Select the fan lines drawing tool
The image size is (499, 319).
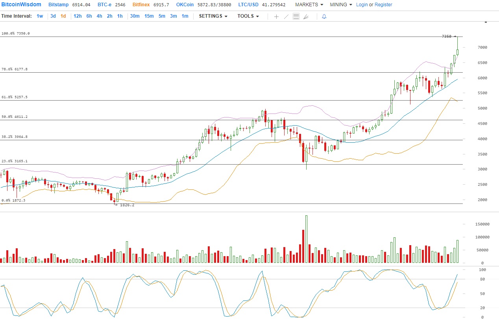point(306,16)
